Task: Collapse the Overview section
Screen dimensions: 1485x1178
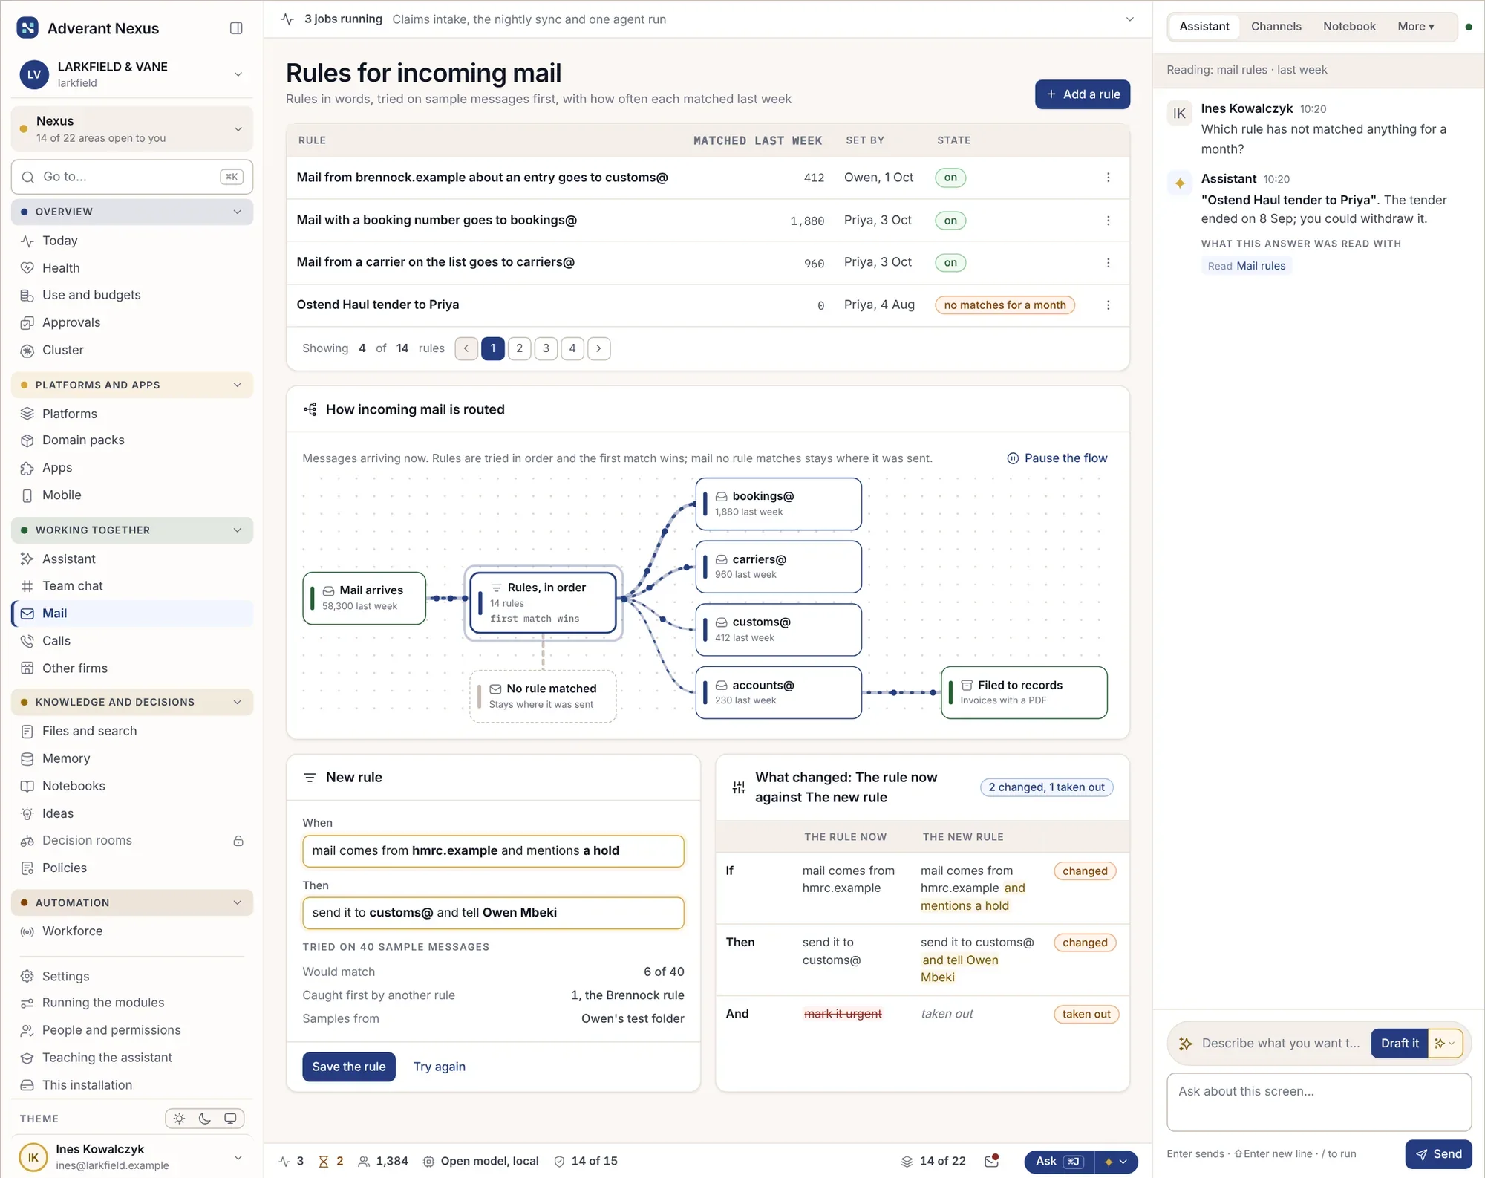Action: pyautogui.click(x=132, y=212)
